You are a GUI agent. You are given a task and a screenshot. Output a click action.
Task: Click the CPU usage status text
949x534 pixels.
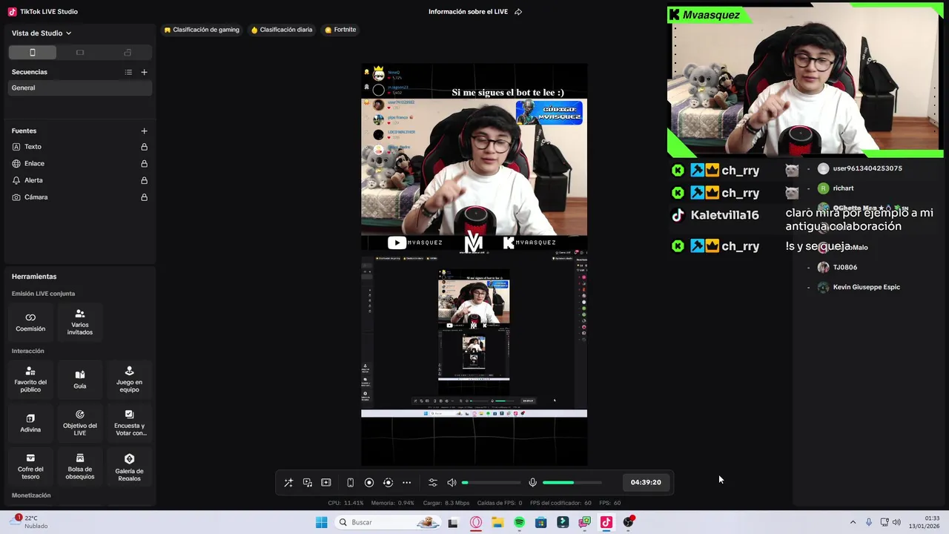click(x=345, y=503)
